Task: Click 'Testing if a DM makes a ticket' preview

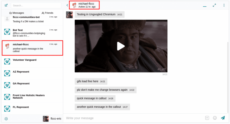Action: click(x=28, y=21)
